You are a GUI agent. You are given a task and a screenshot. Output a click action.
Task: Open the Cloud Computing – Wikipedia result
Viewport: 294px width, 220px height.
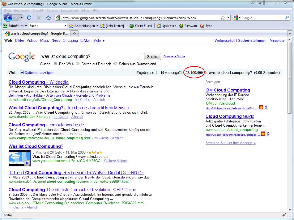point(38,82)
